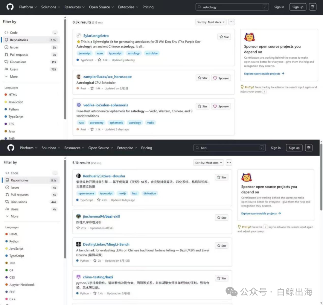This screenshot has height=305, width=323.
Task: Click the star count icon for scx_horoscope (1.4k)
Action: click(92, 88)
